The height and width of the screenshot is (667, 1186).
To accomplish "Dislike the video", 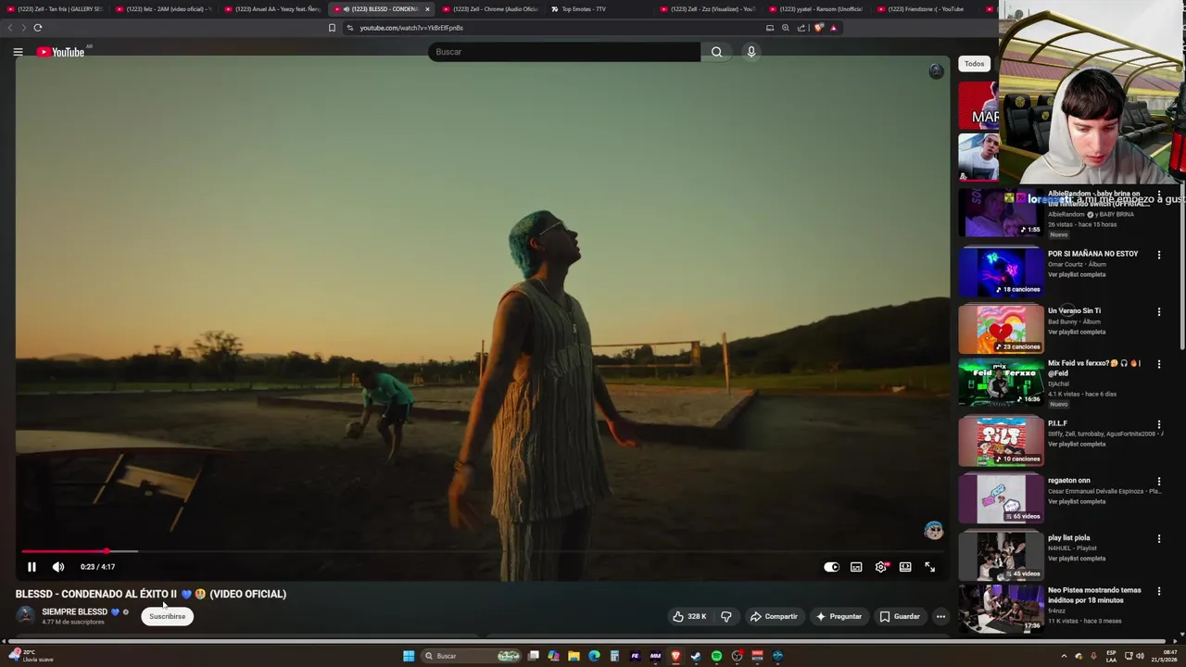I will [726, 616].
